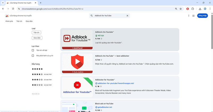This screenshot has height=112, width=213.
Task: Show browser downloads
Action: pos(200,9)
